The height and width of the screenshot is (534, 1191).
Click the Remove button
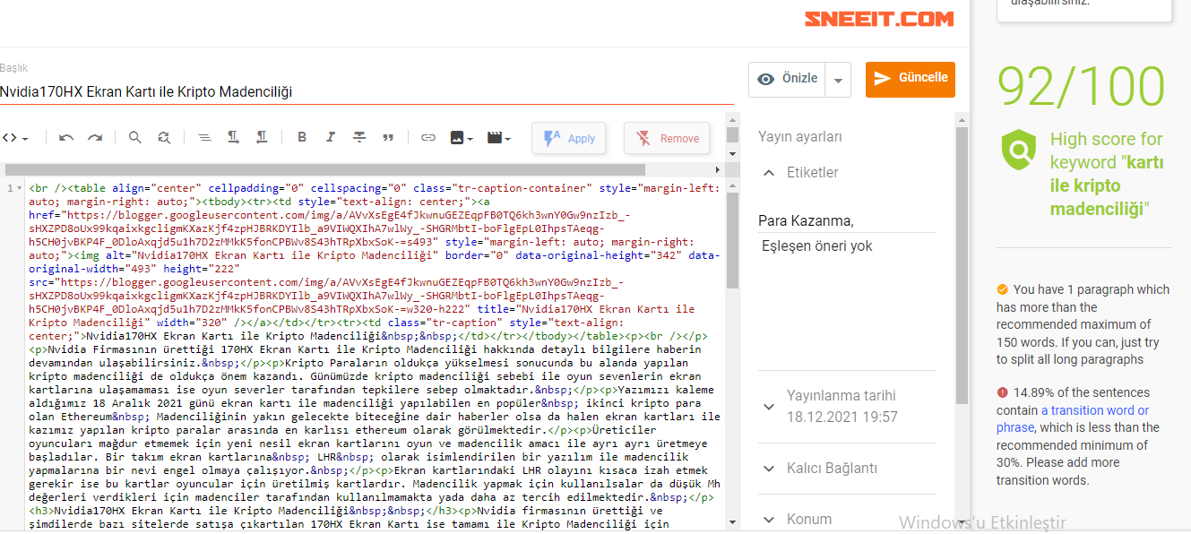pos(667,138)
